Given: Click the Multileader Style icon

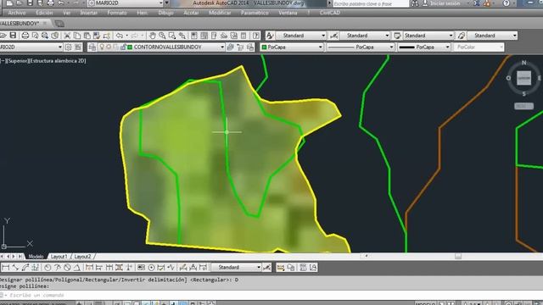Looking at the screenshot, I should pyautogui.click(x=462, y=36).
